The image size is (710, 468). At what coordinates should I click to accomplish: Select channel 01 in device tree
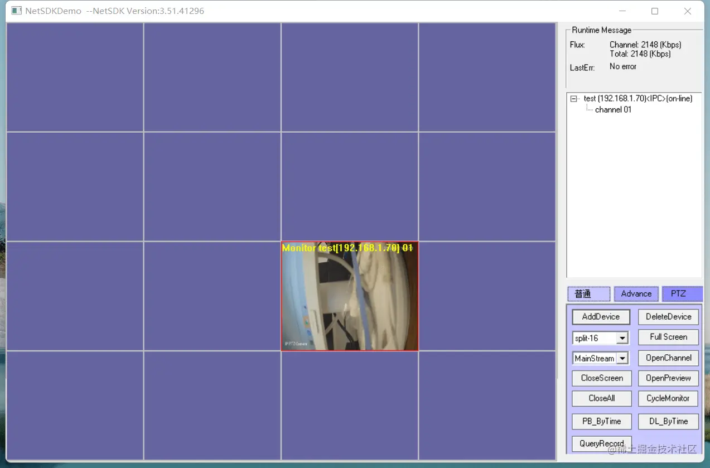613,110
